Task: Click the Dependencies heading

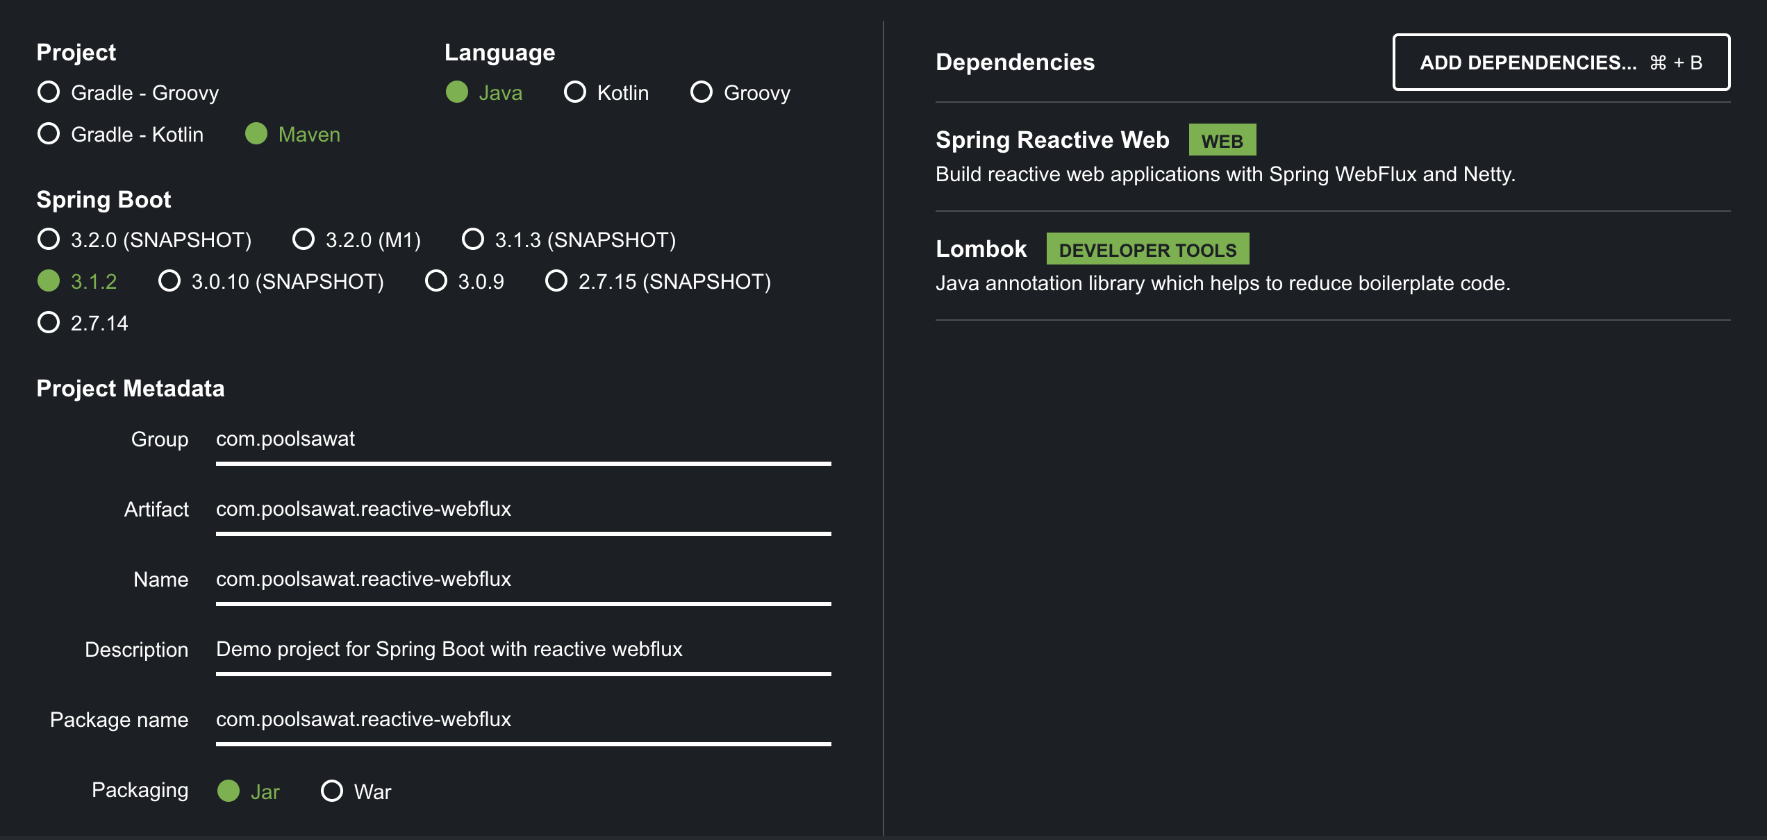Action: pyautogui.click(x=1015, y=62)
